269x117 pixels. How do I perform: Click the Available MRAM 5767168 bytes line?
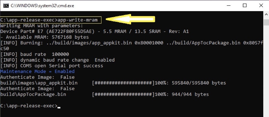[x=45, y=37]
